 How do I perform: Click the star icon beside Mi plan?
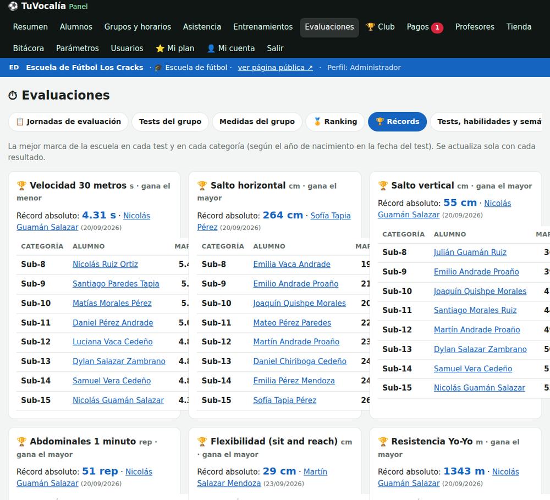[x=160, y=48]
